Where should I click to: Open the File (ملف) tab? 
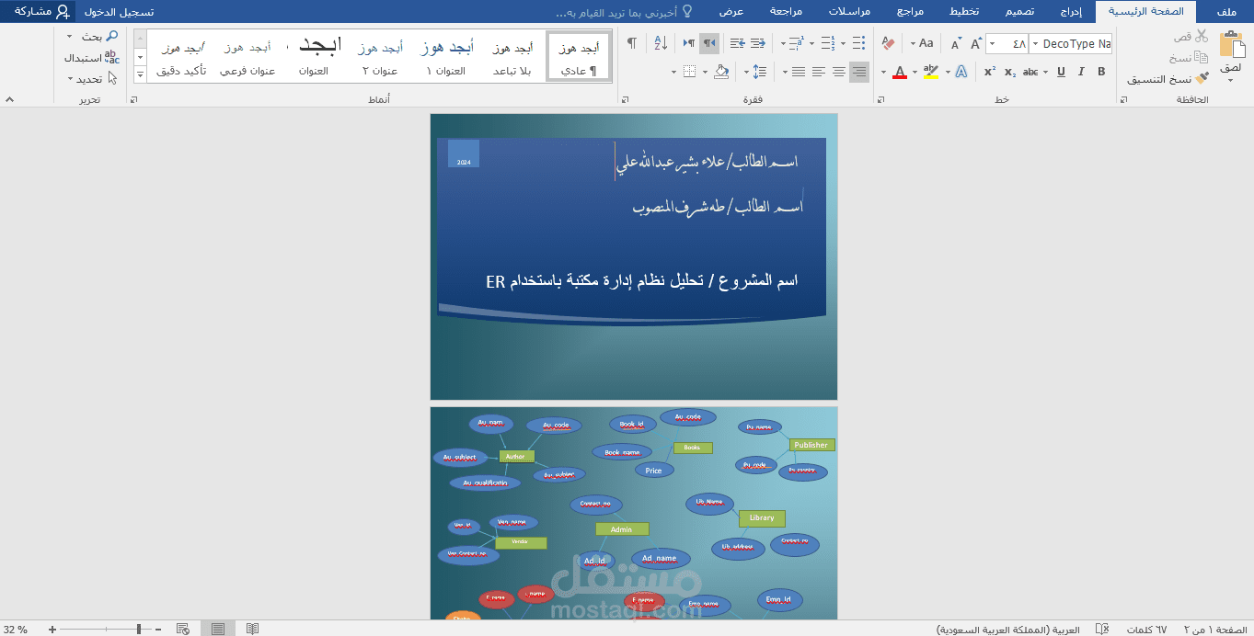coord(1225,12)
